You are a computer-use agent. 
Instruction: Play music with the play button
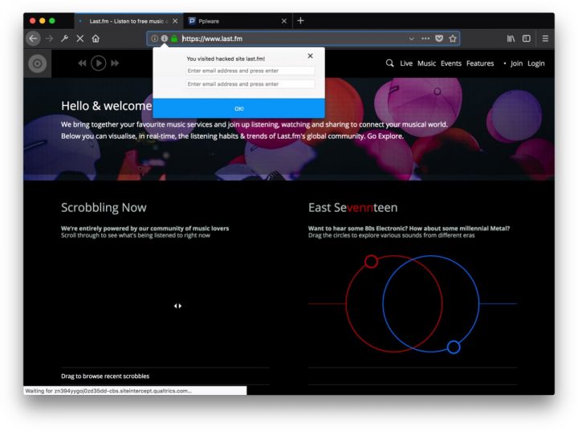coord(99,63)
